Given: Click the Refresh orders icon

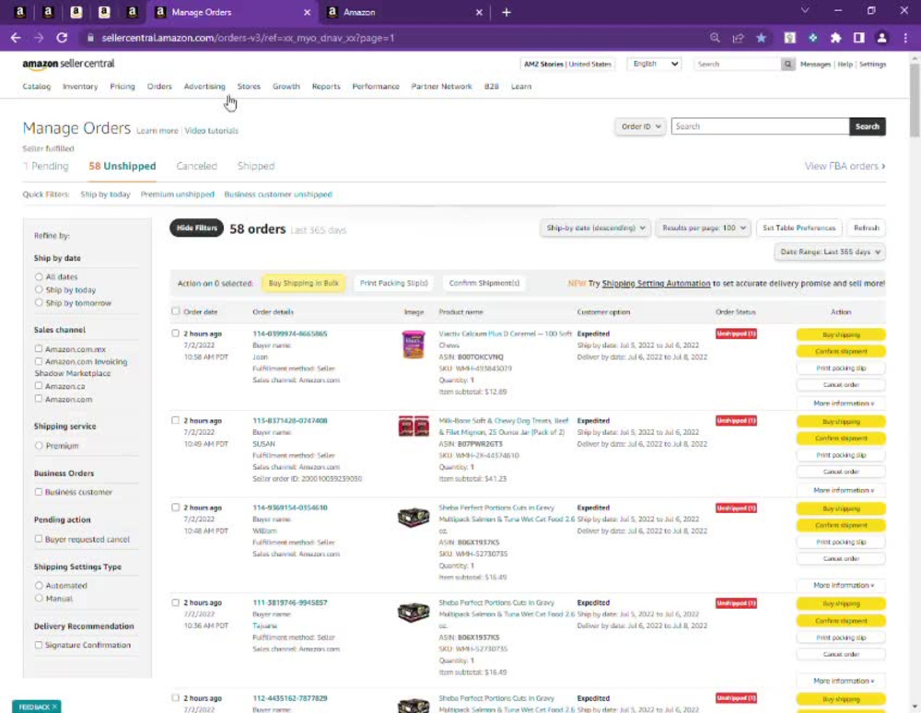Looking at the screenshot, I should [x=866, y=228].
